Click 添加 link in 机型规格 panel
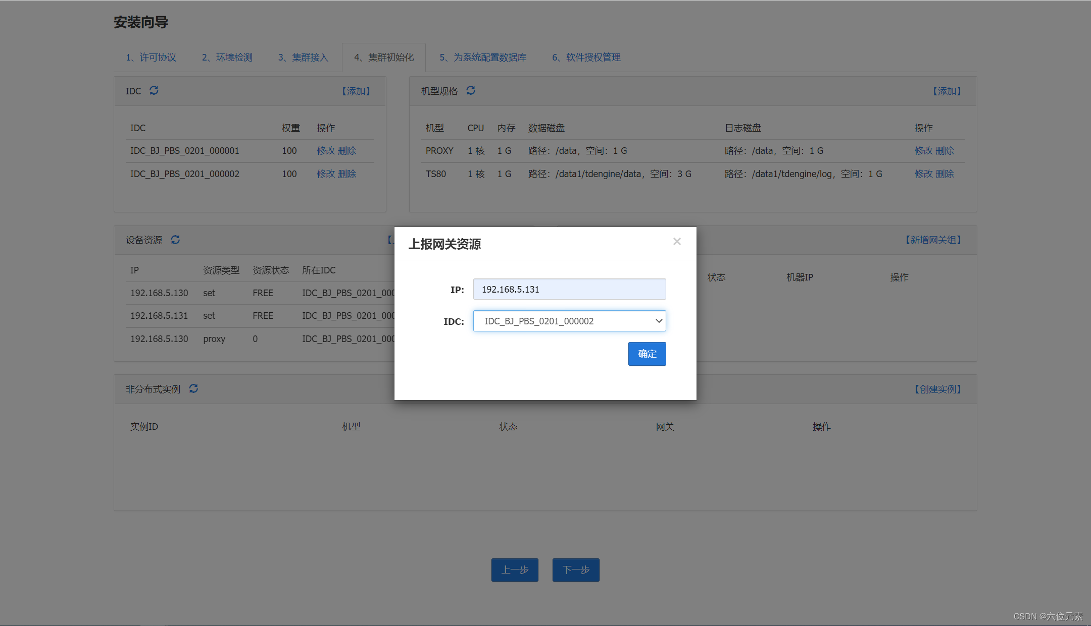This screenshot has height=626, width=1091. [x=947, y=91]
